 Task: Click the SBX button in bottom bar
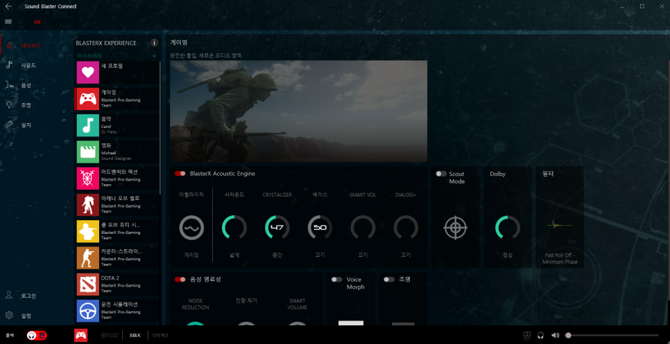coord(135,336)
